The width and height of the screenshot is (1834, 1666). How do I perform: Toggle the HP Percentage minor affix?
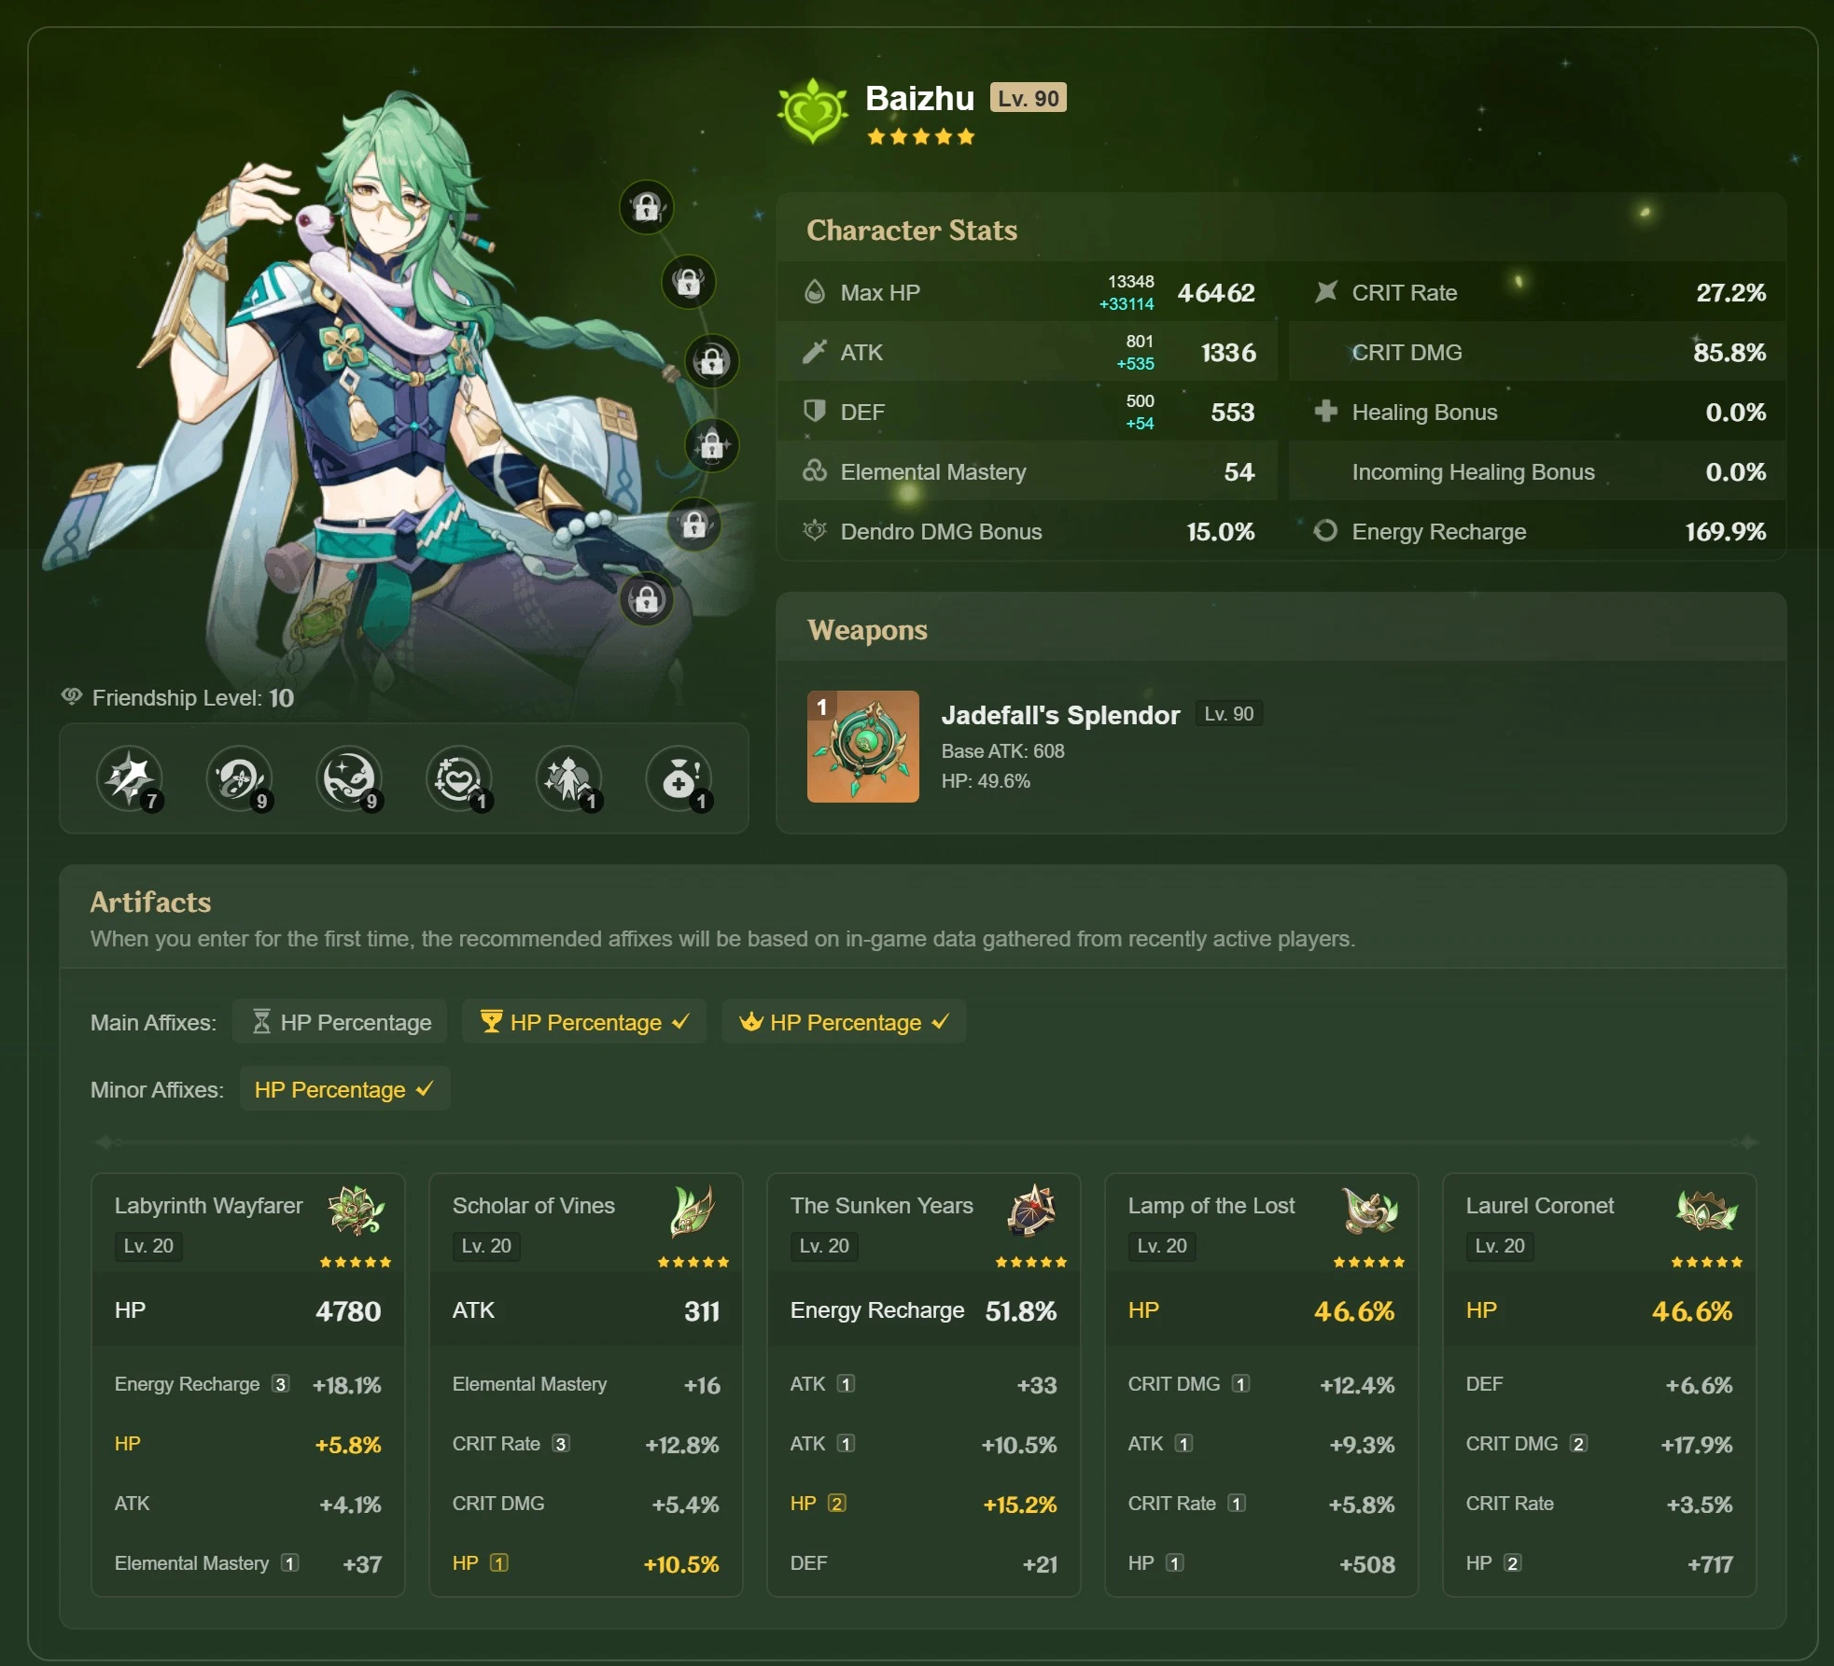point(344,1089)
